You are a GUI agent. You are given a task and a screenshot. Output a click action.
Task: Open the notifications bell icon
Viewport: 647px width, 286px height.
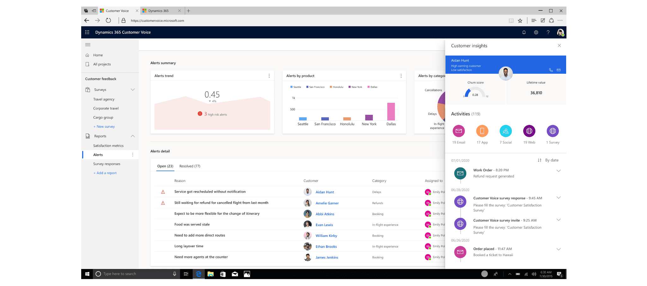tap(524, 32)
